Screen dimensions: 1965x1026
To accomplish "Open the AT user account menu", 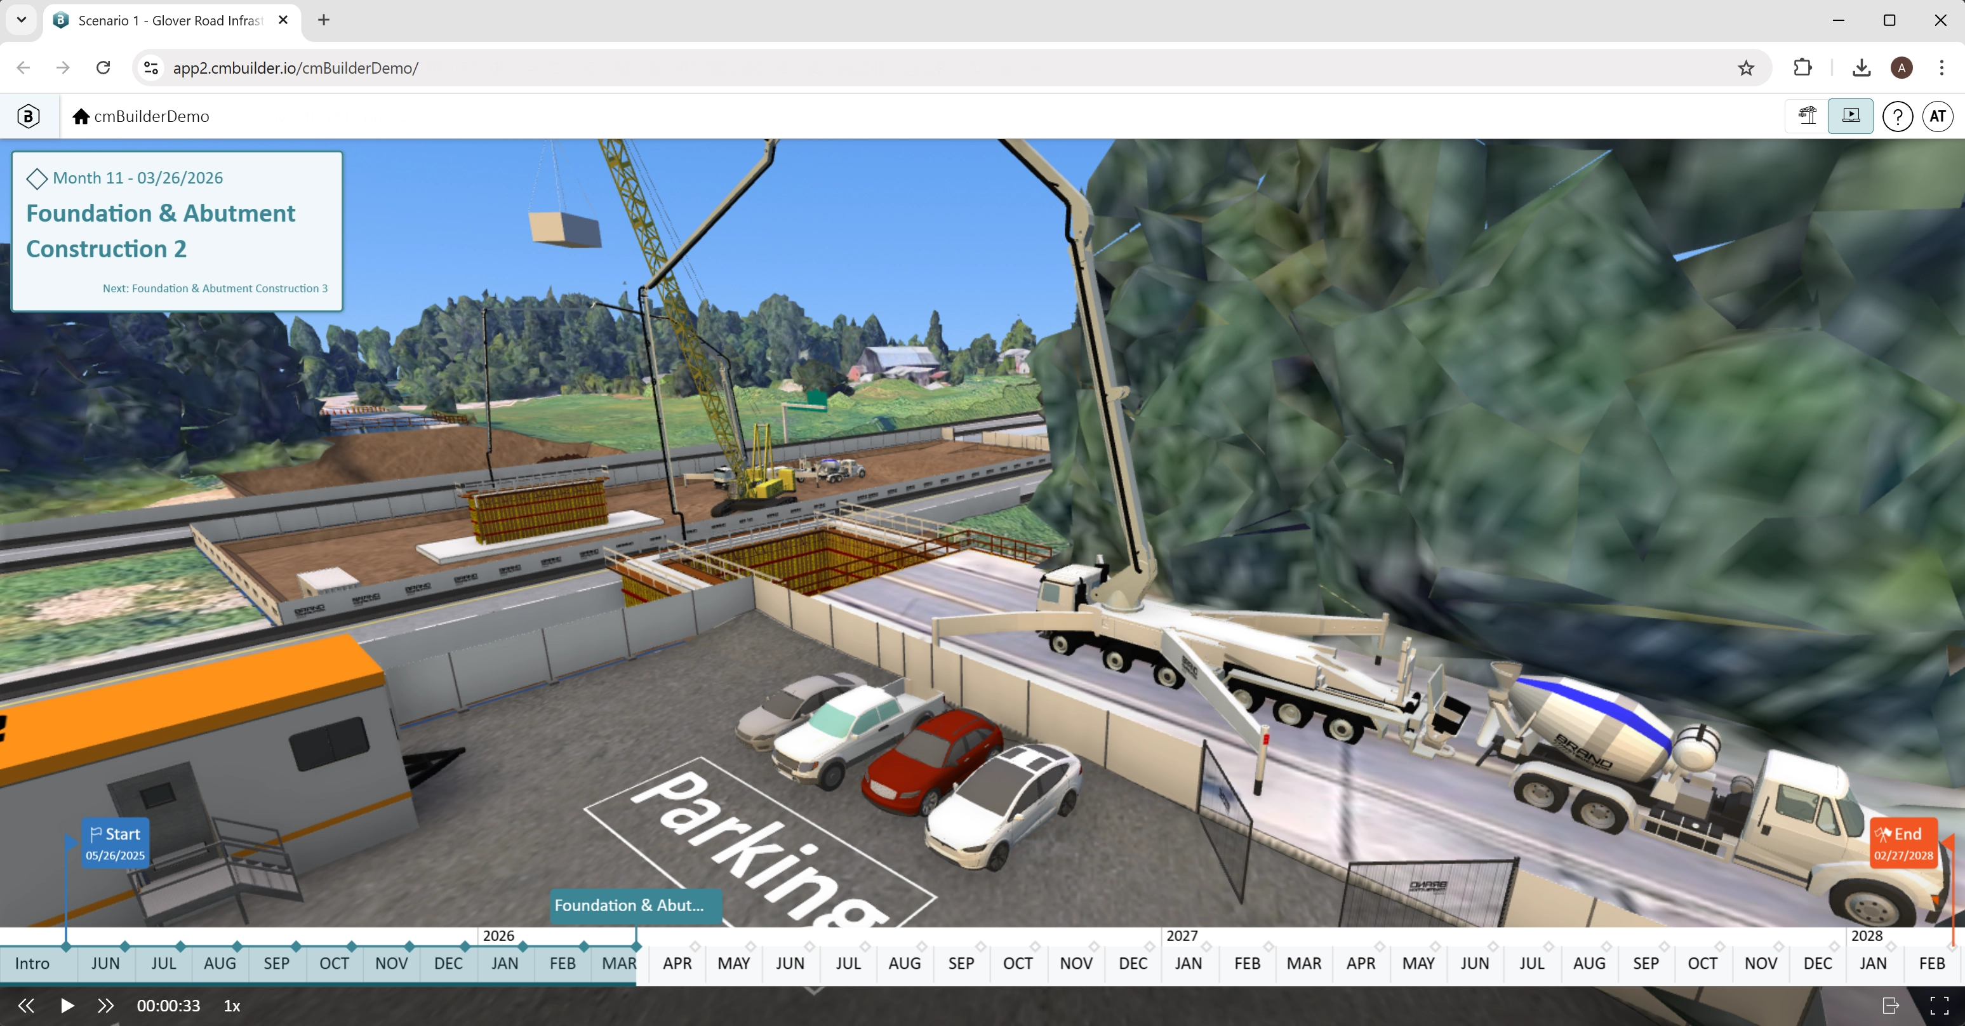I will coord(1938,117).
